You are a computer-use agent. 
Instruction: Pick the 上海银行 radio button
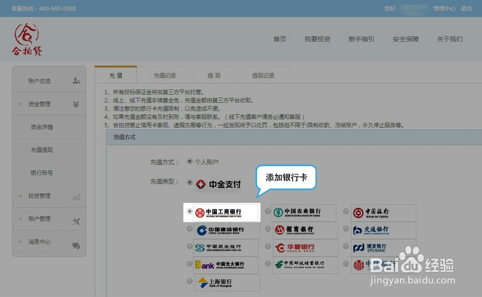[x=189, y=281]
